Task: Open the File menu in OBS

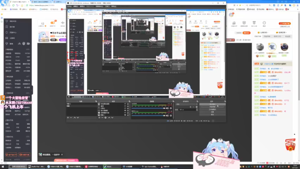Action: 69,6
